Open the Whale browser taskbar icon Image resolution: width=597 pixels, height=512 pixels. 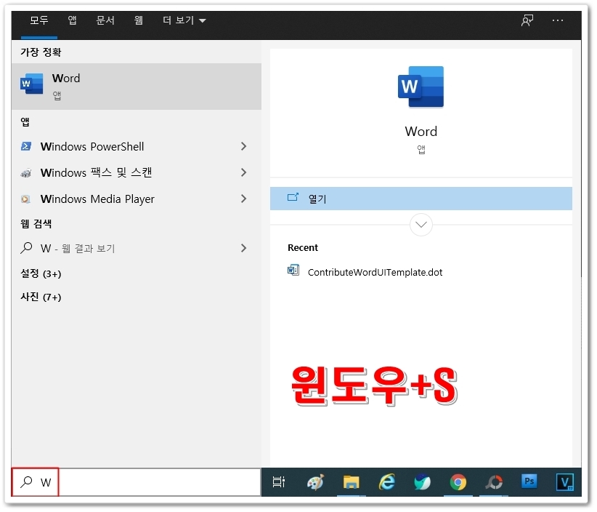coord(422,482)
